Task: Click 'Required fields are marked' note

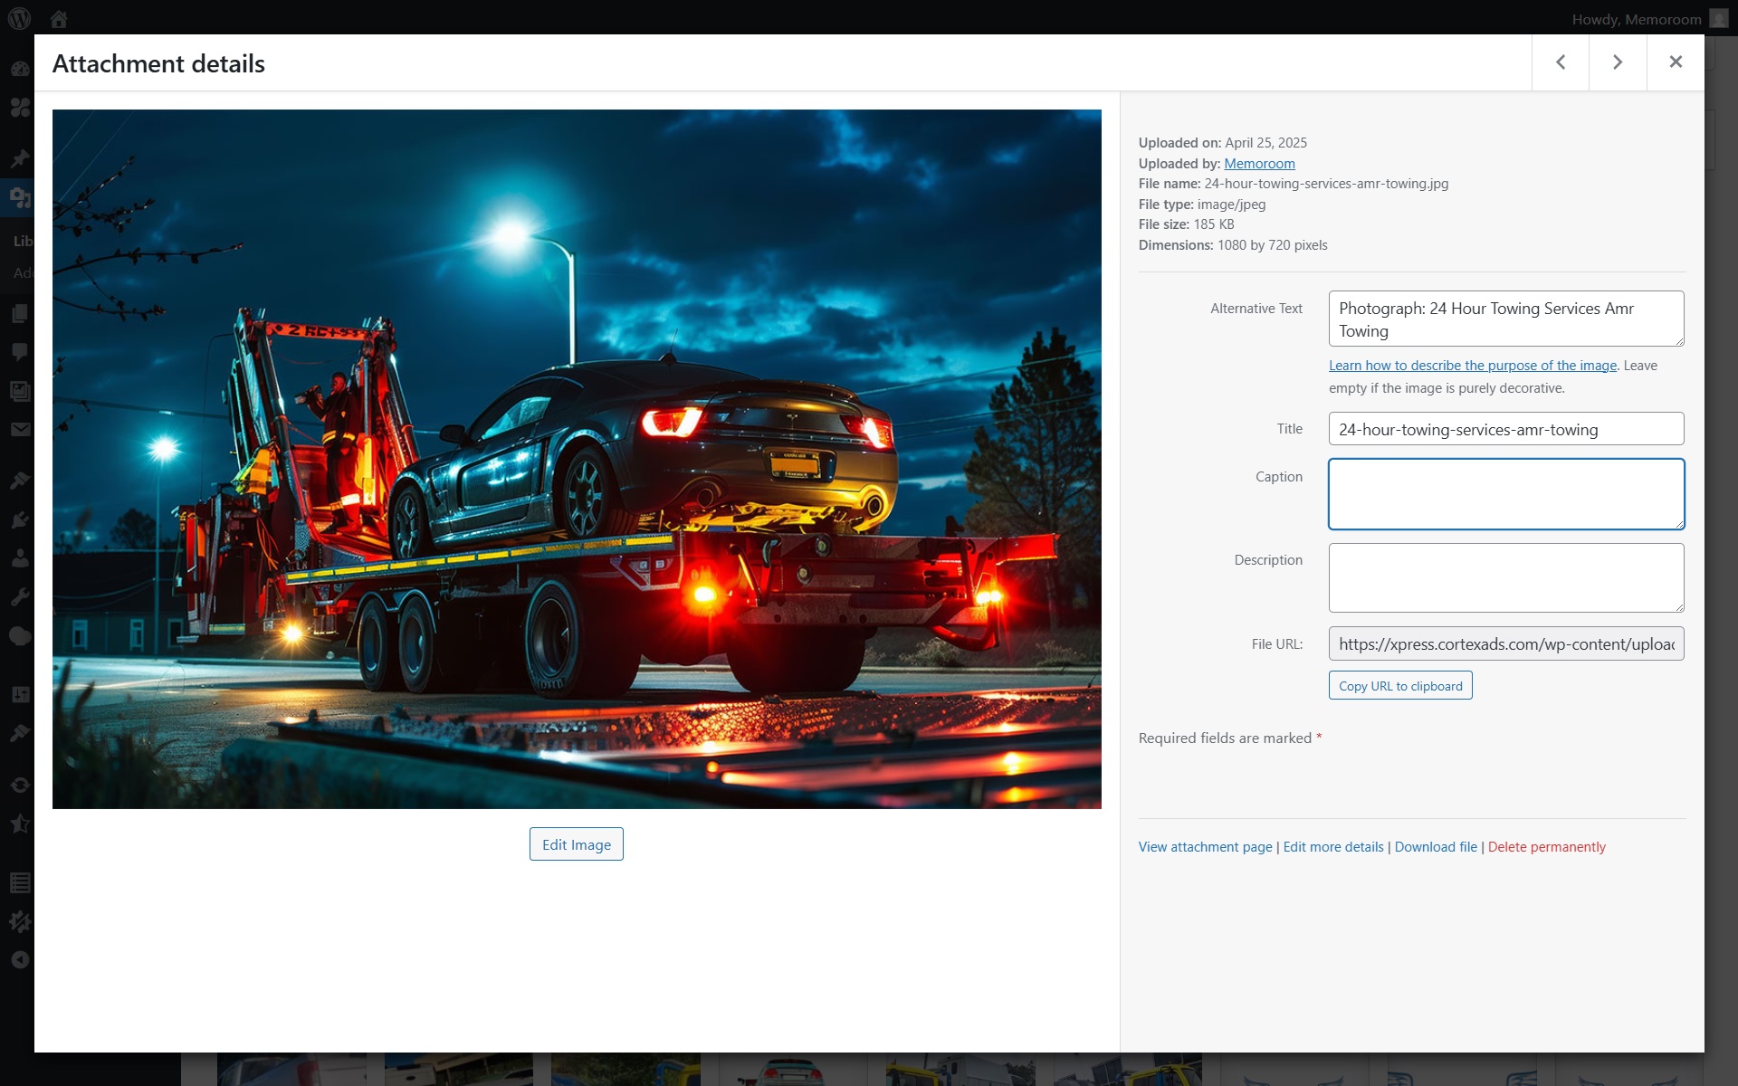Action: 1230,738
